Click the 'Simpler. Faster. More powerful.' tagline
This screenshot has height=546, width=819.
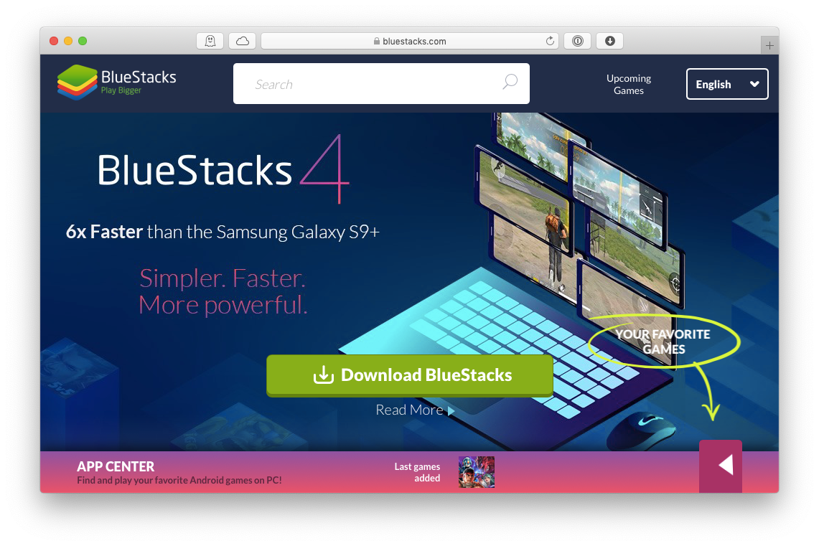(223, 291)
